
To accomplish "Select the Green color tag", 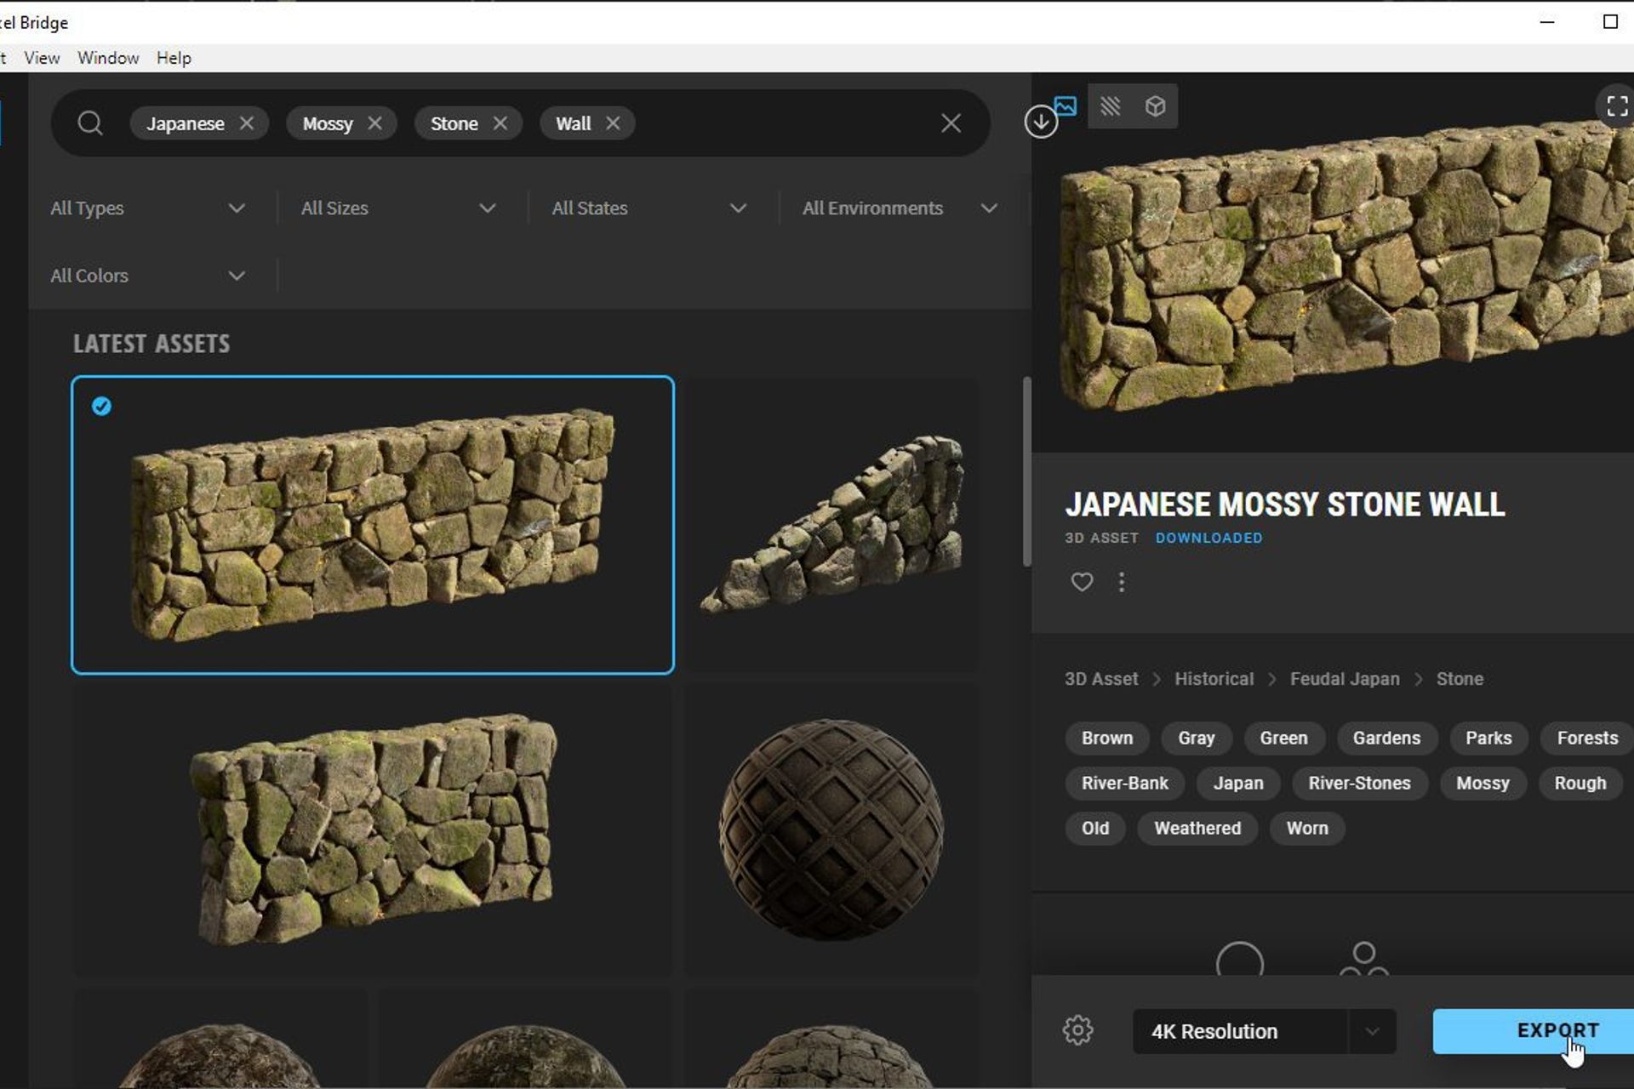I will point(1283,738).
